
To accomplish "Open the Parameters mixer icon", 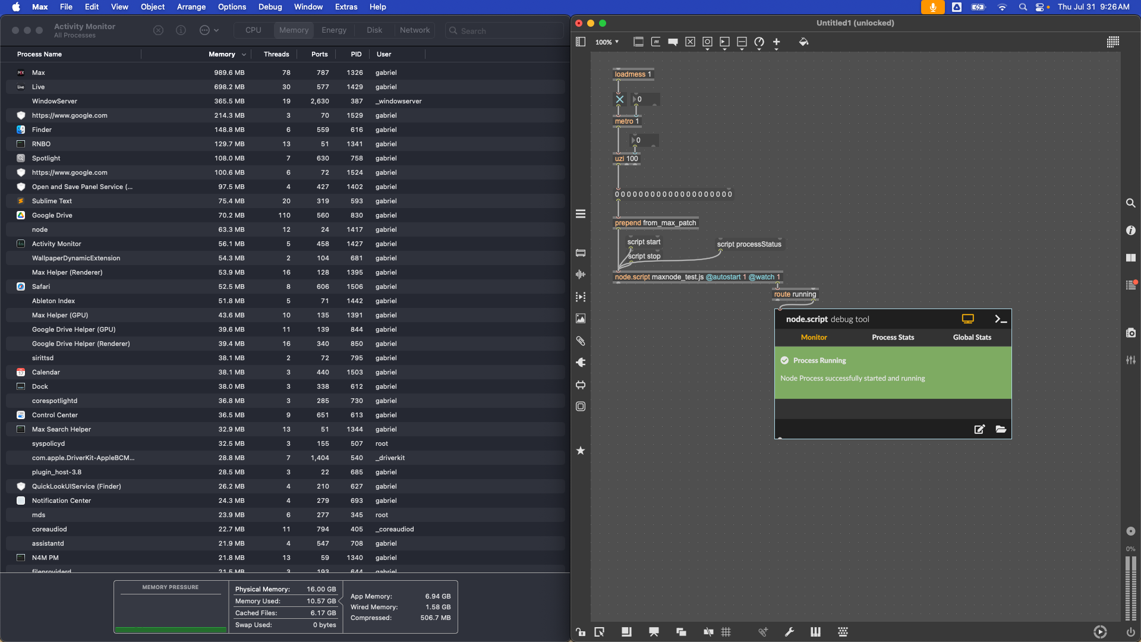I will point(1130,360).
